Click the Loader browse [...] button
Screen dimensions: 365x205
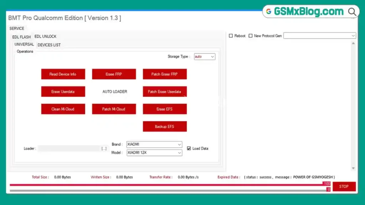[104, 148]
